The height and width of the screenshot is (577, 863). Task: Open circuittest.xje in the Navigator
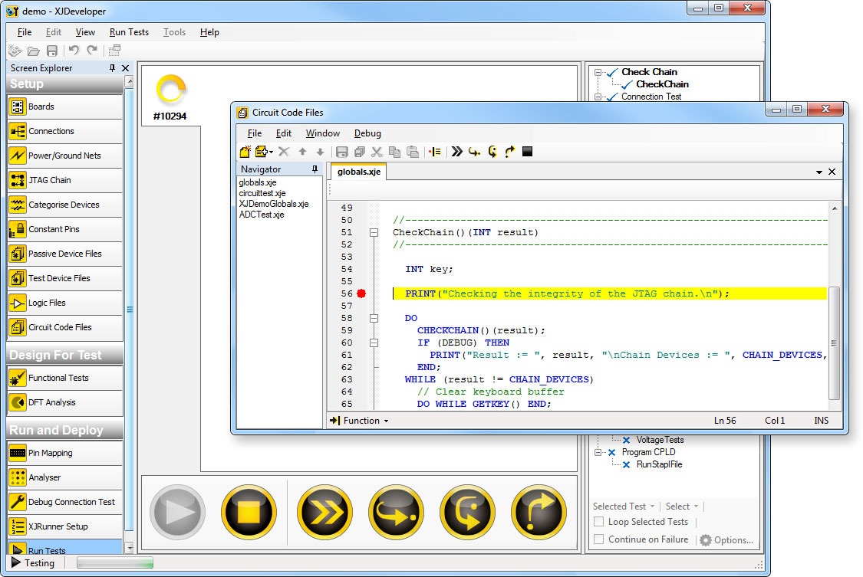click(x=262, y=193)
